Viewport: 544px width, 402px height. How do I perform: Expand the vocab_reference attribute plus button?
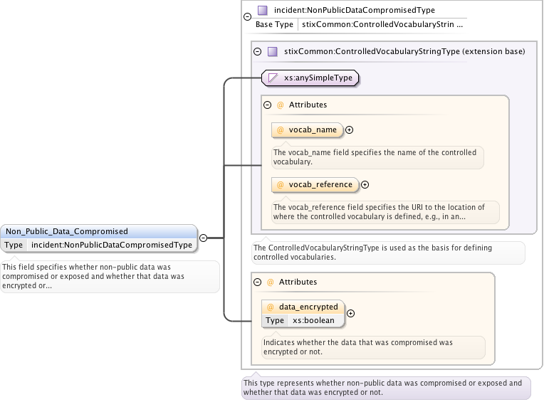[365, 184]
